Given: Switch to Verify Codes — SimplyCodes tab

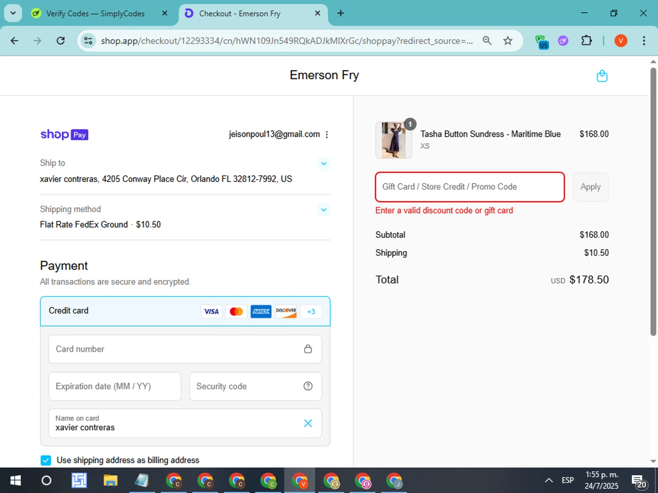Looking at the screenshot, I should point(95,14).
